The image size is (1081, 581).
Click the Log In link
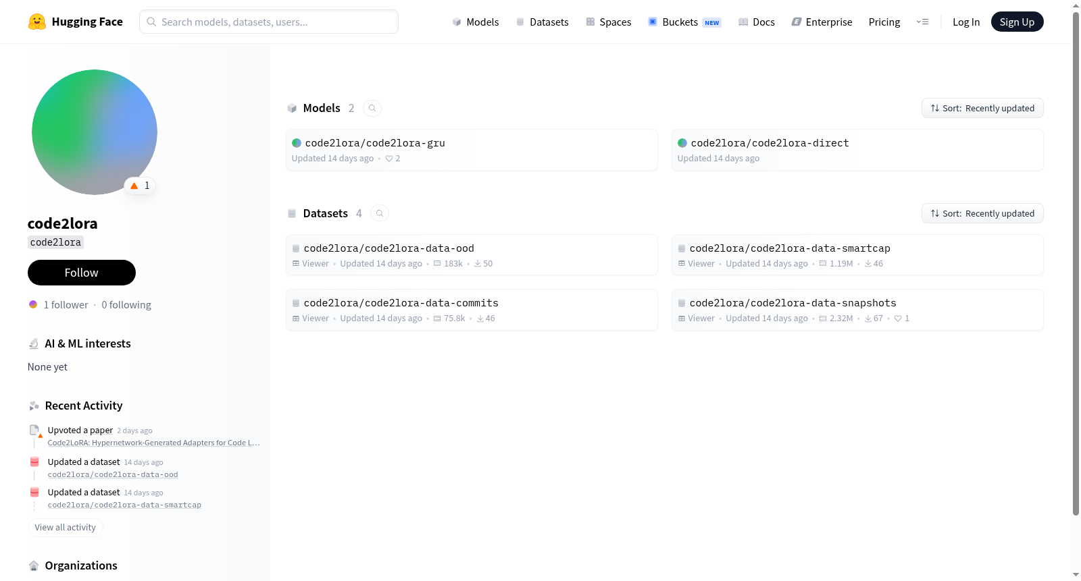(x=966, y=22)
